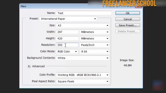166x93 pixels.
Task: Click the OK button
Action: click(x=128, y=13)
